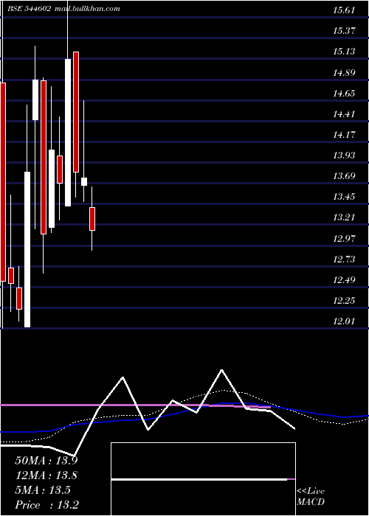Select the 15.37 price axis label
This screenshot has width=369, height=516.
coord(344,31)
